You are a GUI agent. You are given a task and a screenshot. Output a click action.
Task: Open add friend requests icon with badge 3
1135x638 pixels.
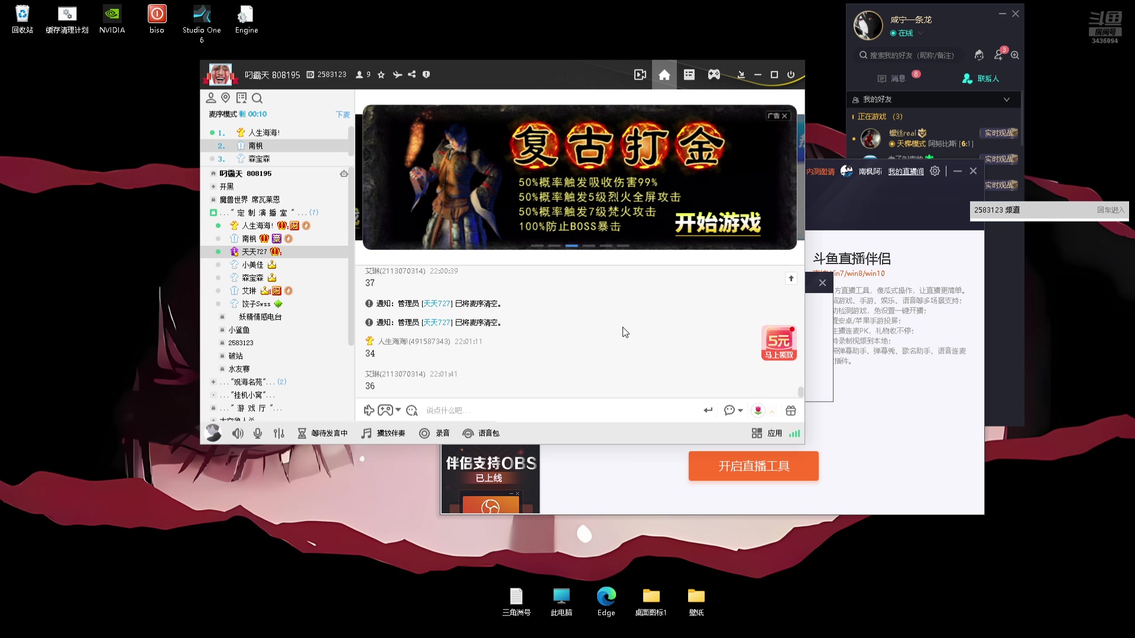tap(999, 54)
